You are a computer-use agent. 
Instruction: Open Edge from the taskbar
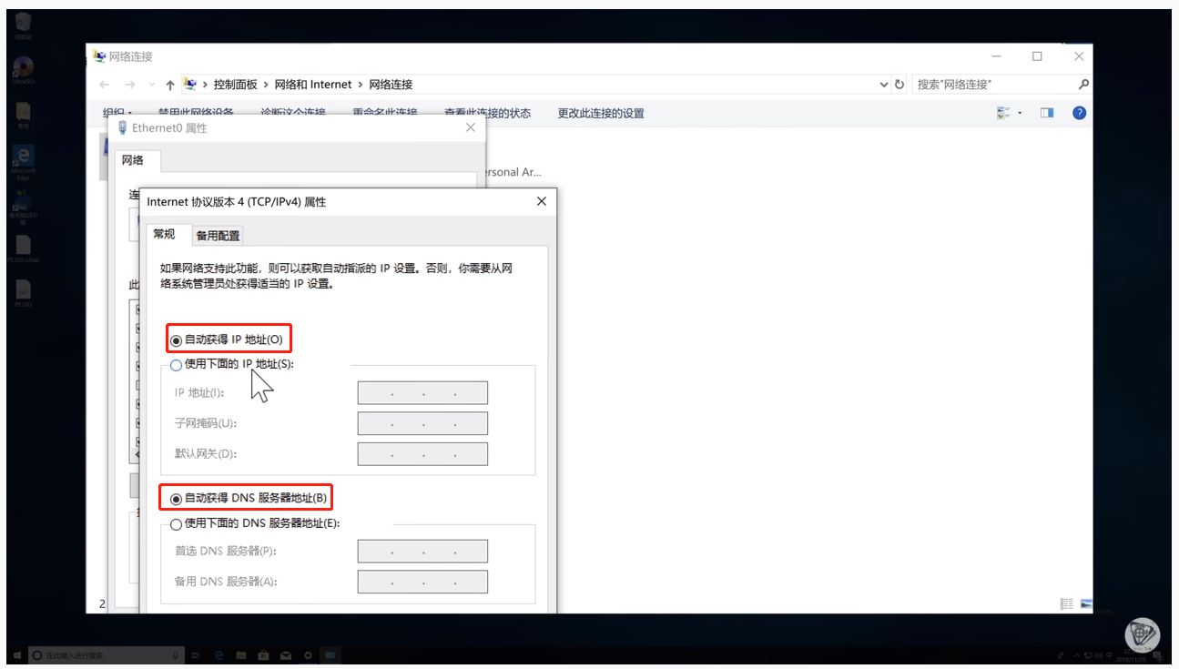click(219, 654)
